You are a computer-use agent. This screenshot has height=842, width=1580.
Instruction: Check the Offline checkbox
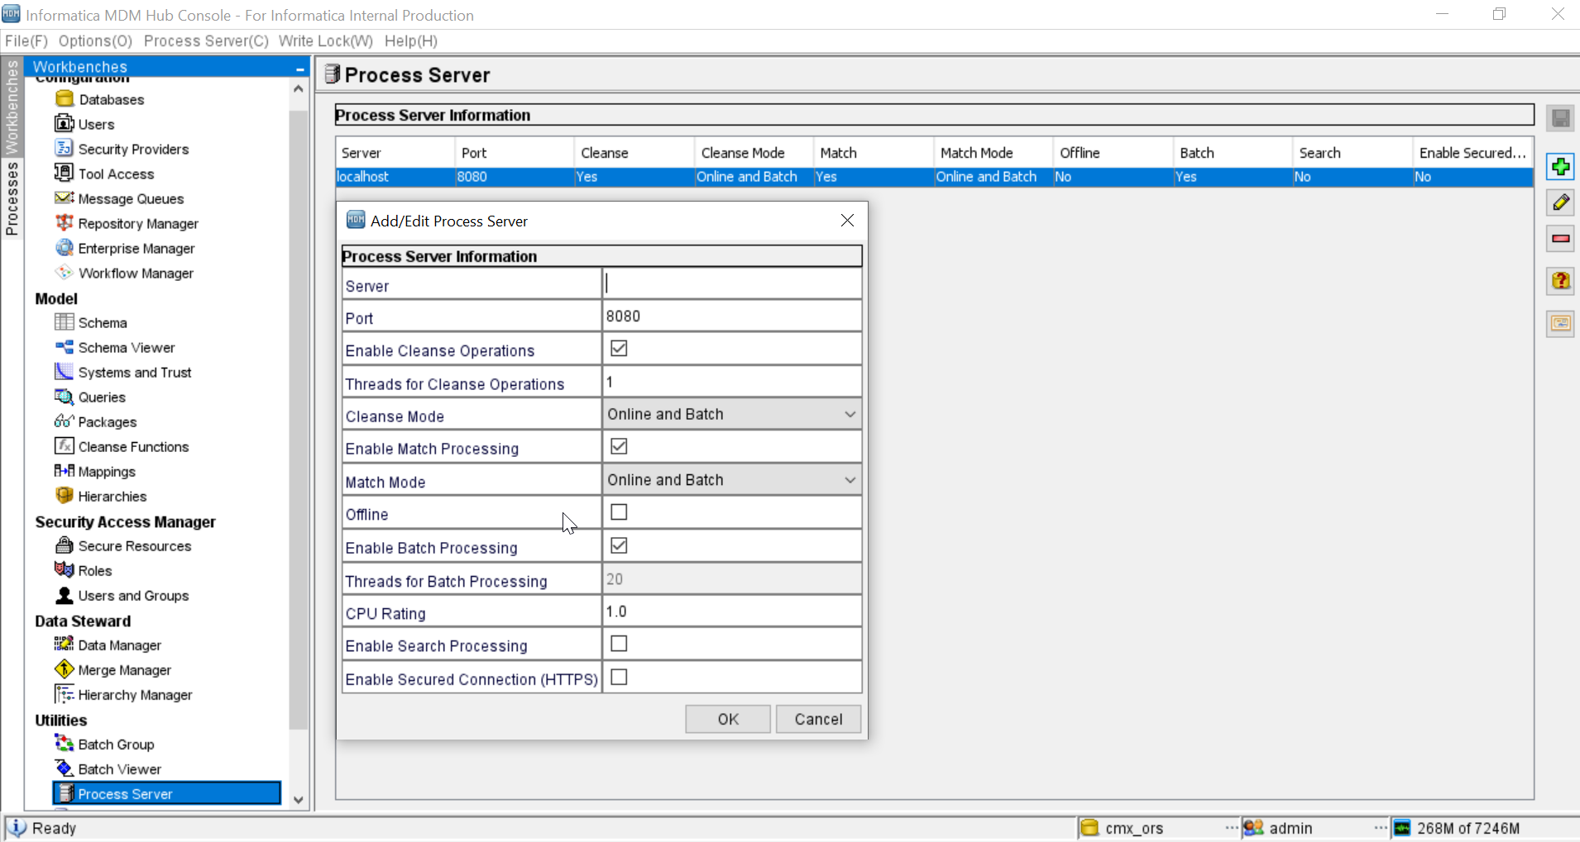[x=619, y=512]
